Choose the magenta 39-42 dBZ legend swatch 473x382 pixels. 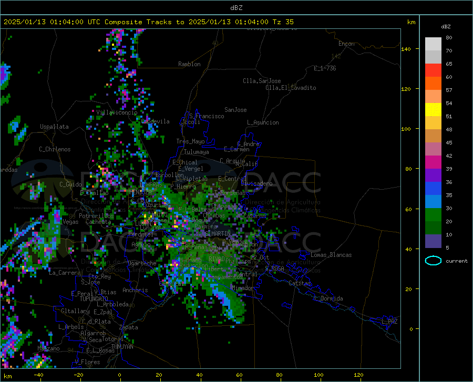coord(433,162)
